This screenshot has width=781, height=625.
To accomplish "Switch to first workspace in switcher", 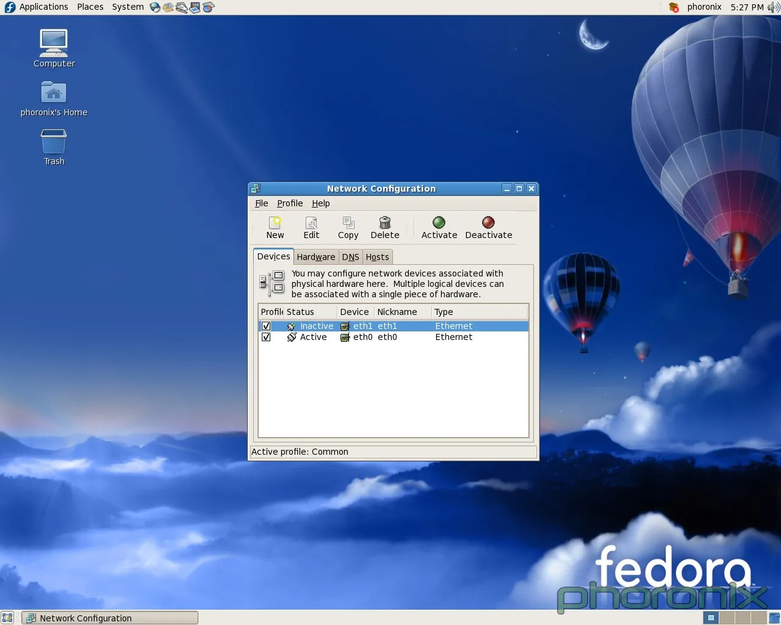I will [x=710, y=618].
